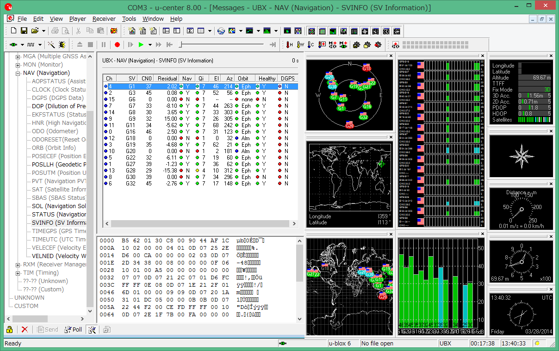The width and height of the screenshot is (559, 351).
Task: Click the step forward playback button
Action: [130, 45]
